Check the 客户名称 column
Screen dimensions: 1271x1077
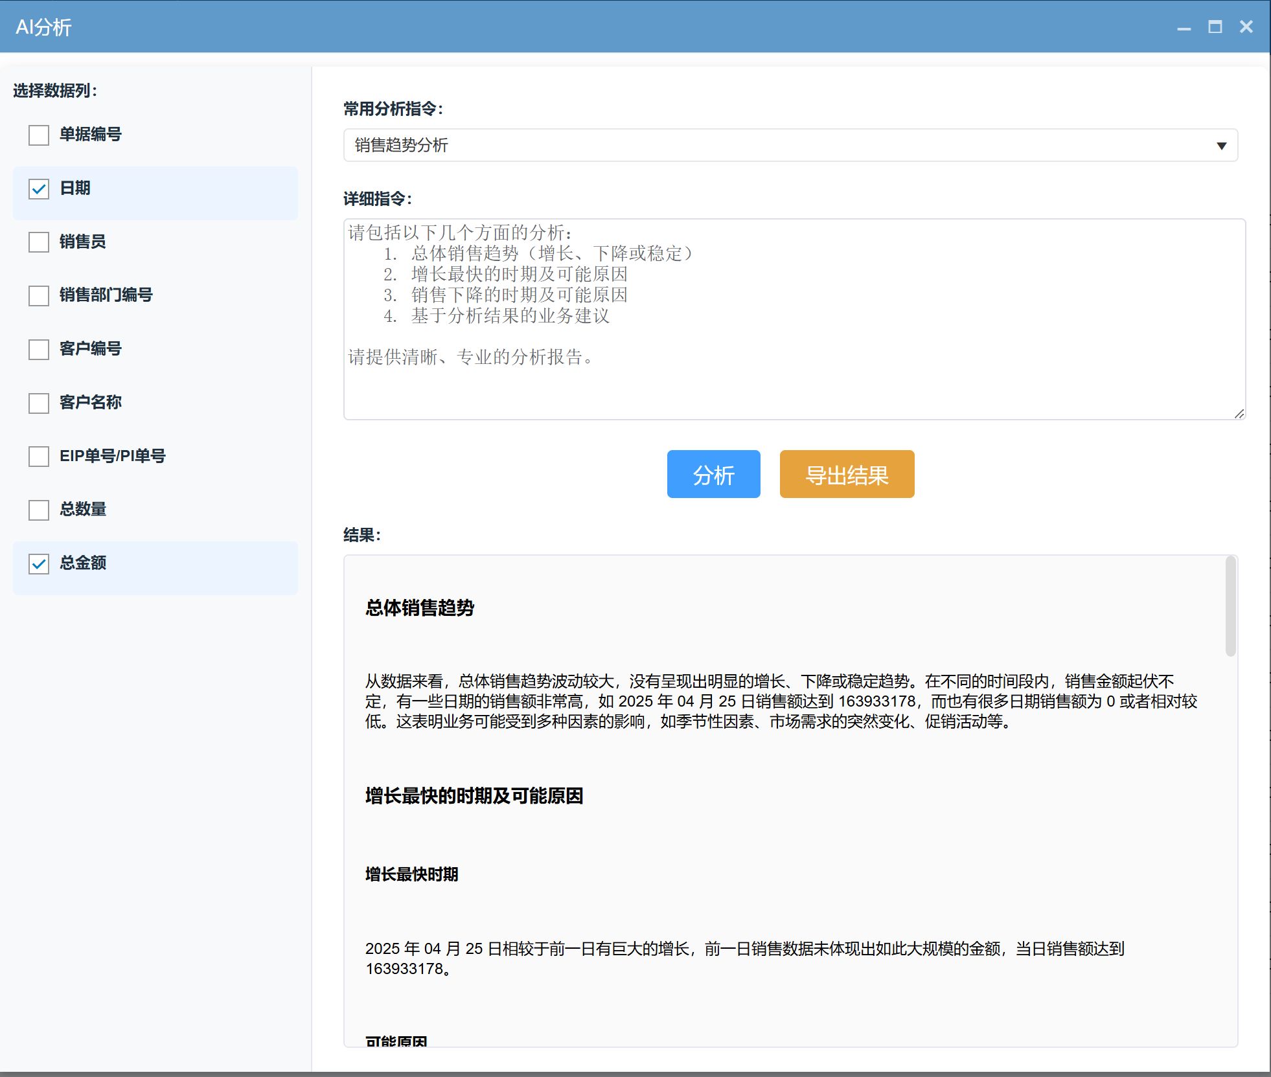pyautogui.click(x=39, y=403)
